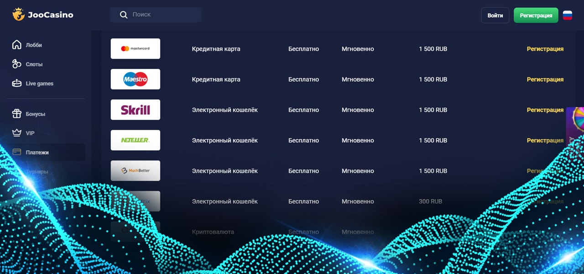584x274 pixels.
Task: Open the Лобби home icon
Action: (16, 45)
